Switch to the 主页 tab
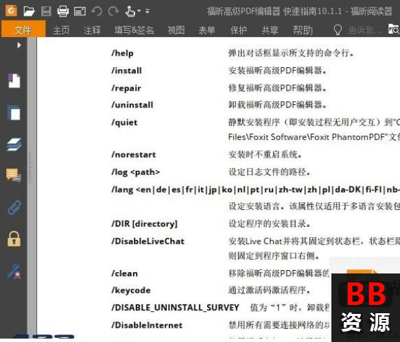This screenshot has width=400, height=342. coord(61,30)
